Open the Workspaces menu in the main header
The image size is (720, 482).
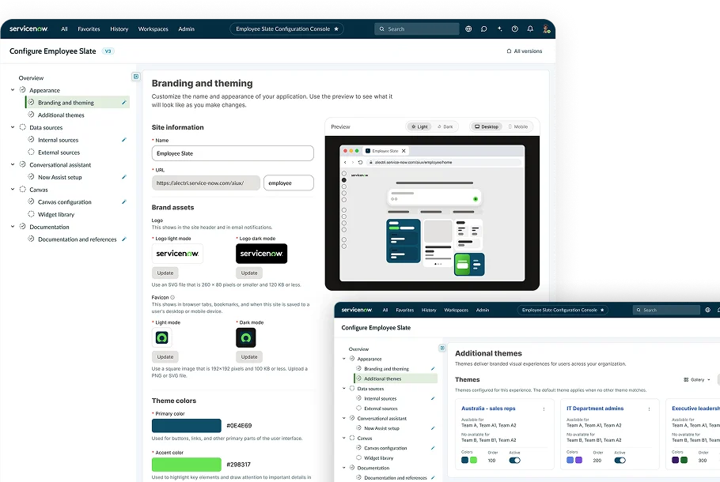click(153, 29)
